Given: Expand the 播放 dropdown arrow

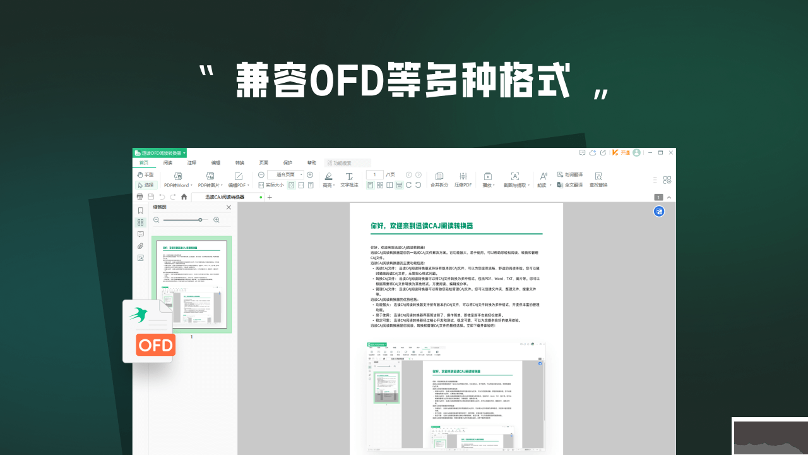Looking at the screenshot, I should point(494,186).
